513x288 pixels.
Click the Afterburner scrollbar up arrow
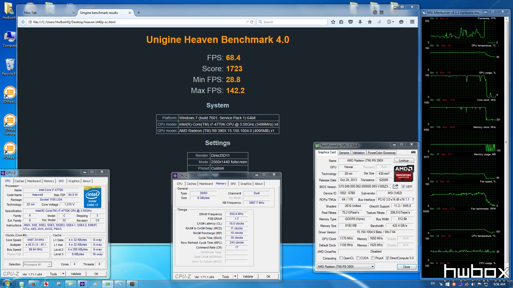(506, 19)
